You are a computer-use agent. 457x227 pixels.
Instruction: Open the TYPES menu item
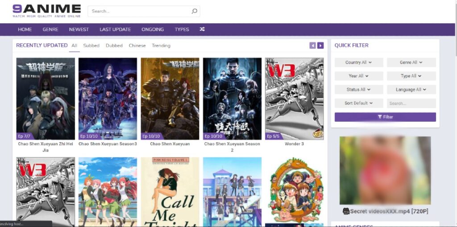(182, 29)
